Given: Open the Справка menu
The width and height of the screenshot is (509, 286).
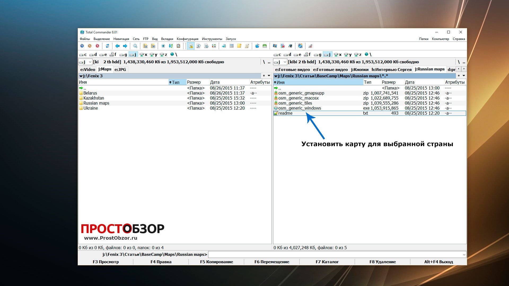Looking at the screenshot, I should point(459,39).
